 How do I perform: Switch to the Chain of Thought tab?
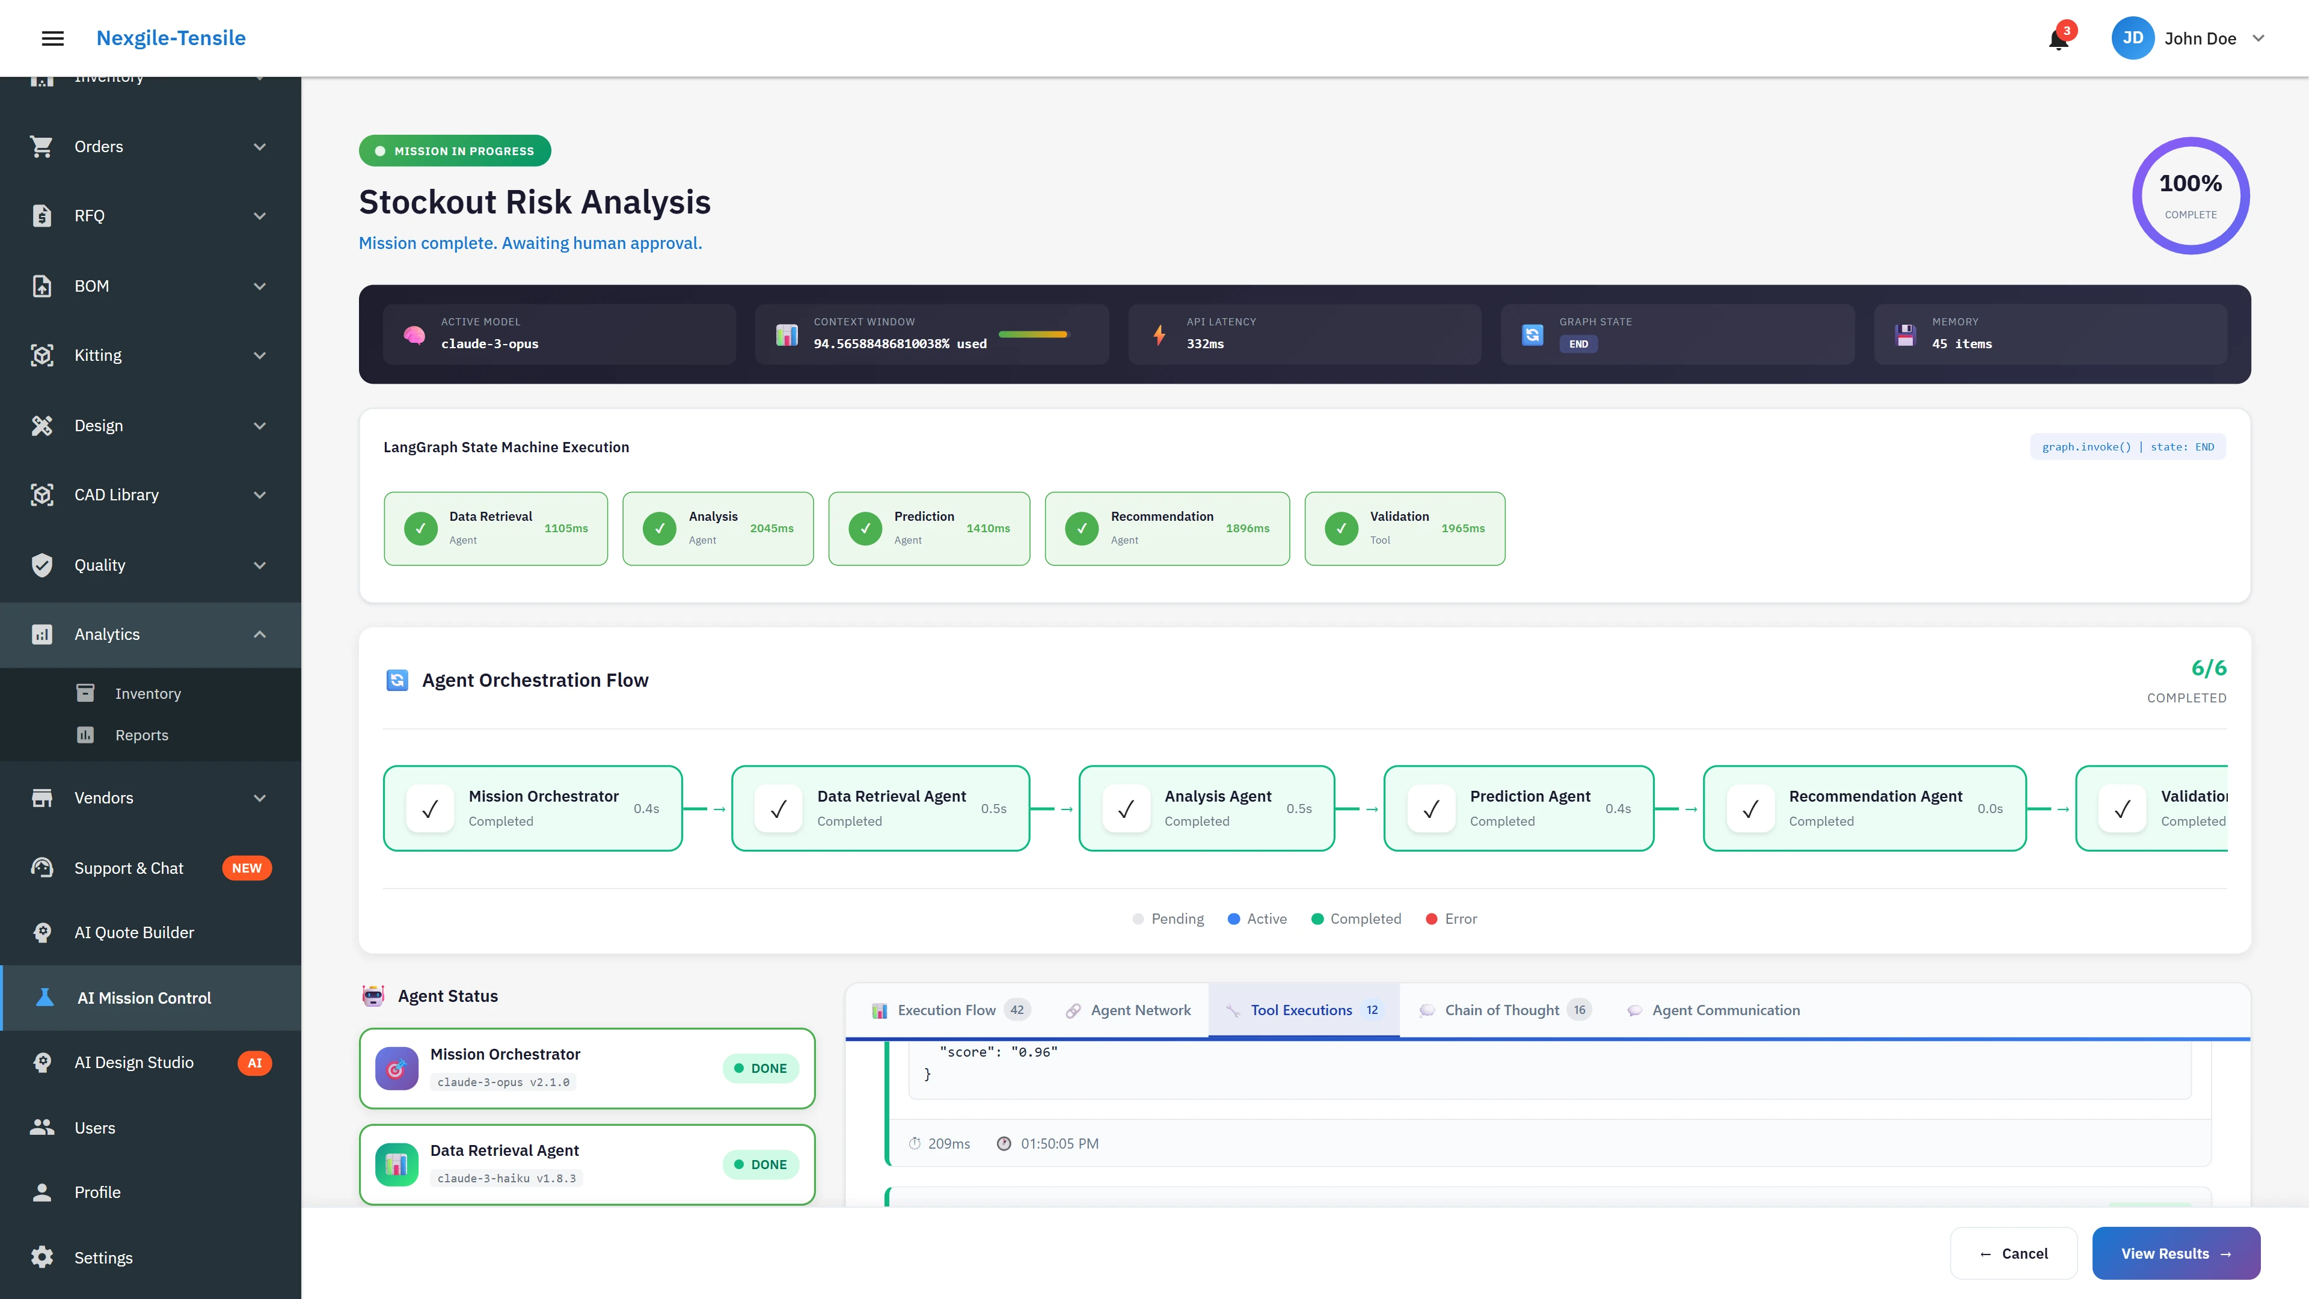1504,1010
